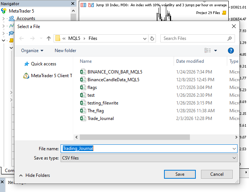
Task: Open the address bar path dropdown
Action: 144,38
